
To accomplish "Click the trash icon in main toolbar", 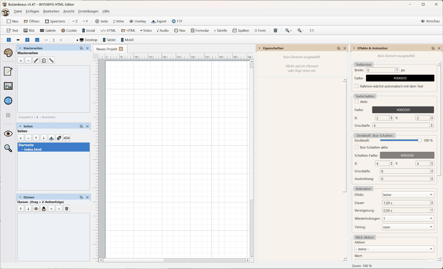I will [275, 31].
